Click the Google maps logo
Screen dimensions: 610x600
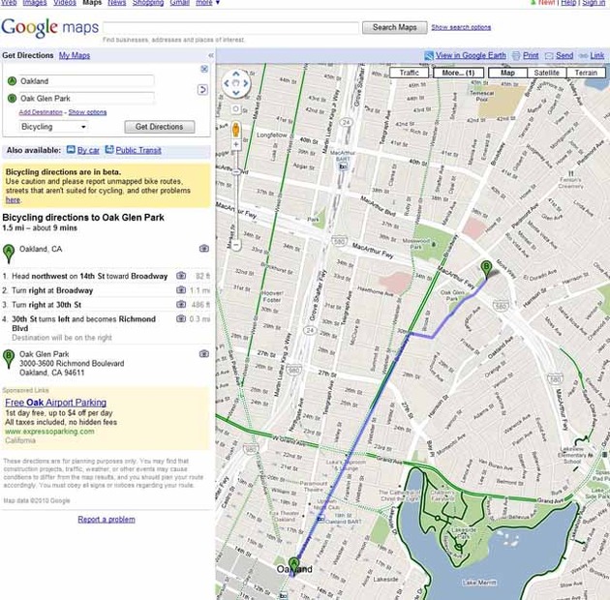(50, 28)
